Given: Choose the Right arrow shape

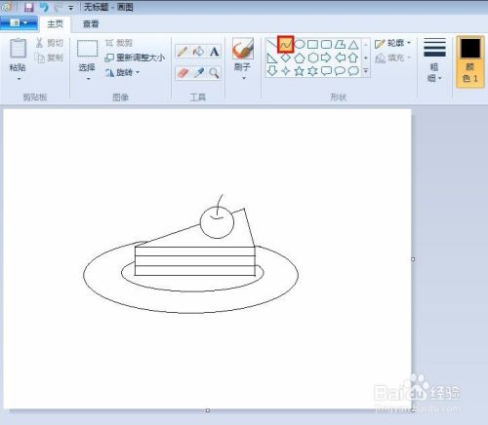Looking at the screenshot, I should coord(326,58).
